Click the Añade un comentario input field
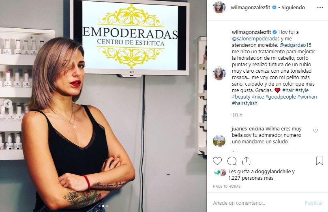The image size is (328, 212). [257, 203]
